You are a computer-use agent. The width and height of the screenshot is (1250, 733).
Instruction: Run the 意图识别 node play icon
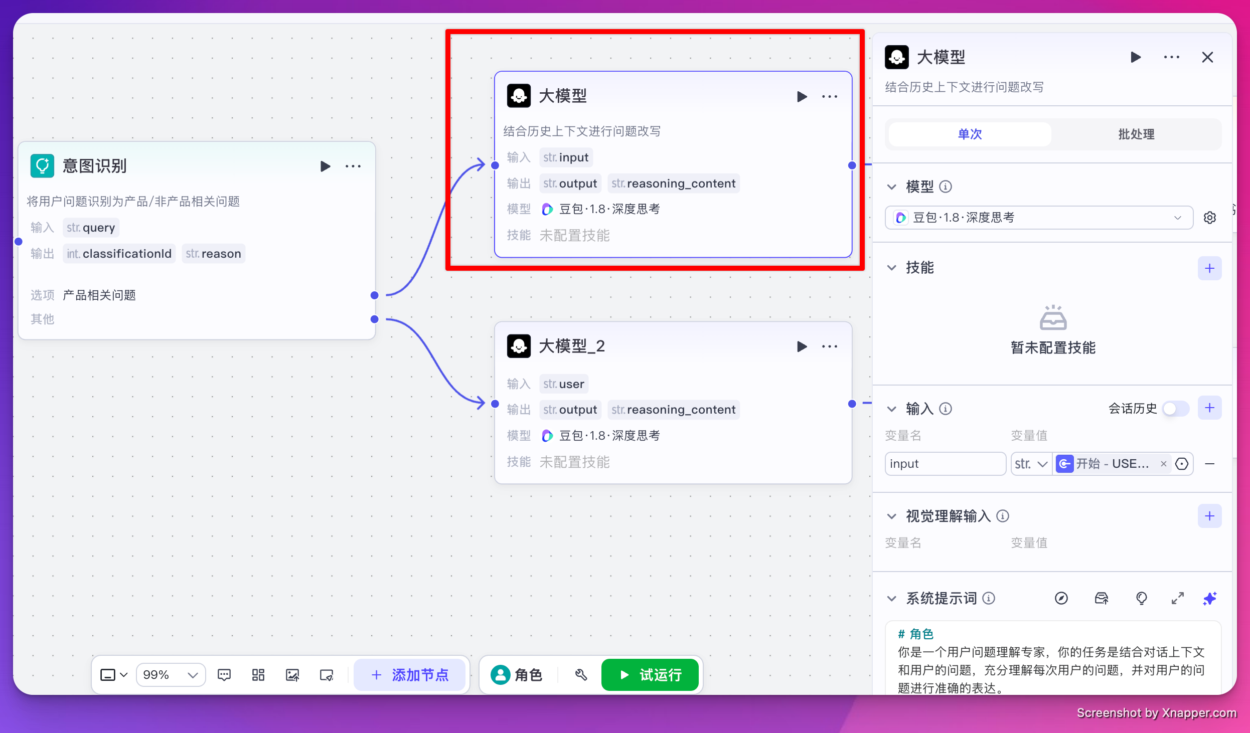[325, 166]
